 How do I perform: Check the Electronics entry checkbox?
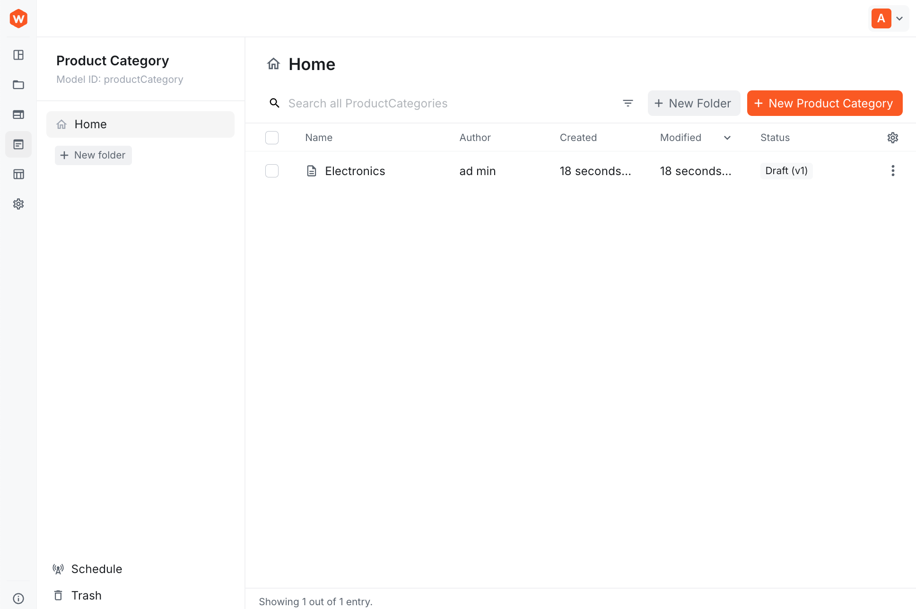272,171
